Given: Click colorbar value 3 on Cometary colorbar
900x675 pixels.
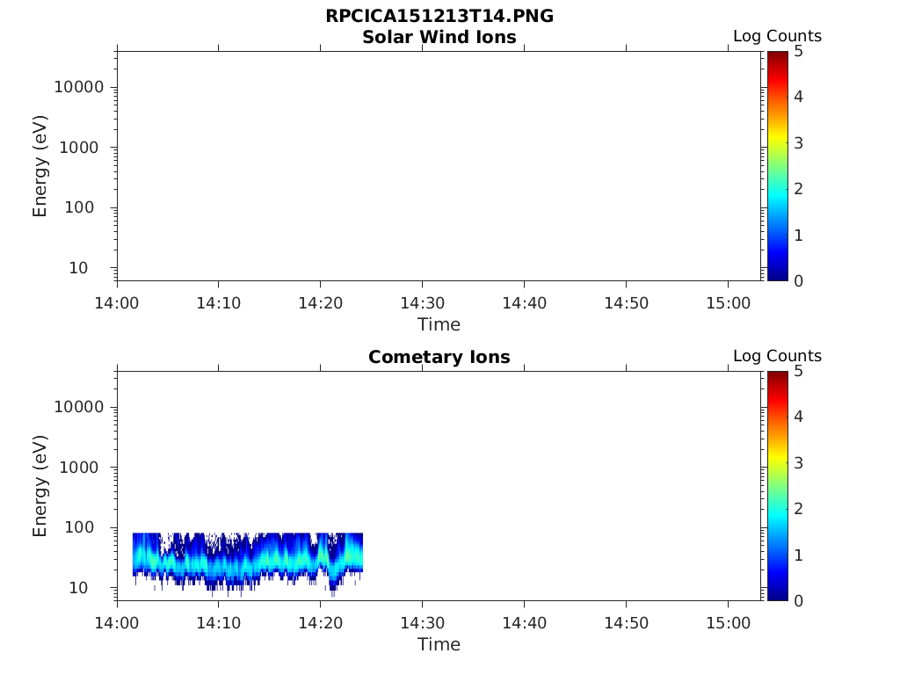Looking at the screenshot, I should (x=798, y=462).
